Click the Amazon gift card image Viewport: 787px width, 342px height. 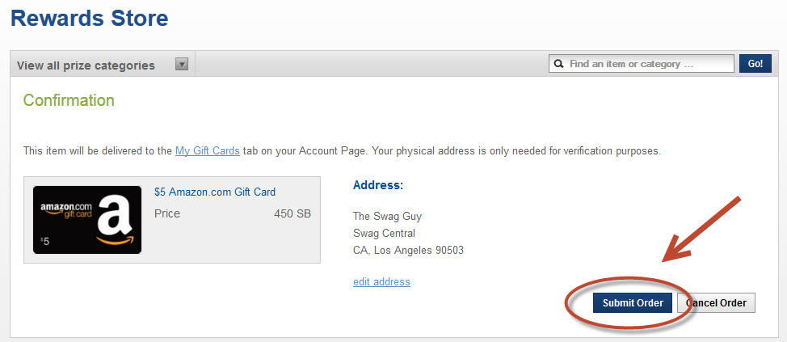tap(87, 219)
